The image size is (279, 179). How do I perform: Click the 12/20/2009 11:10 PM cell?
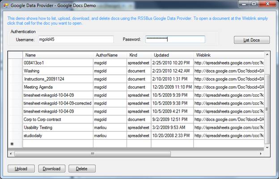tap(172, 87)
